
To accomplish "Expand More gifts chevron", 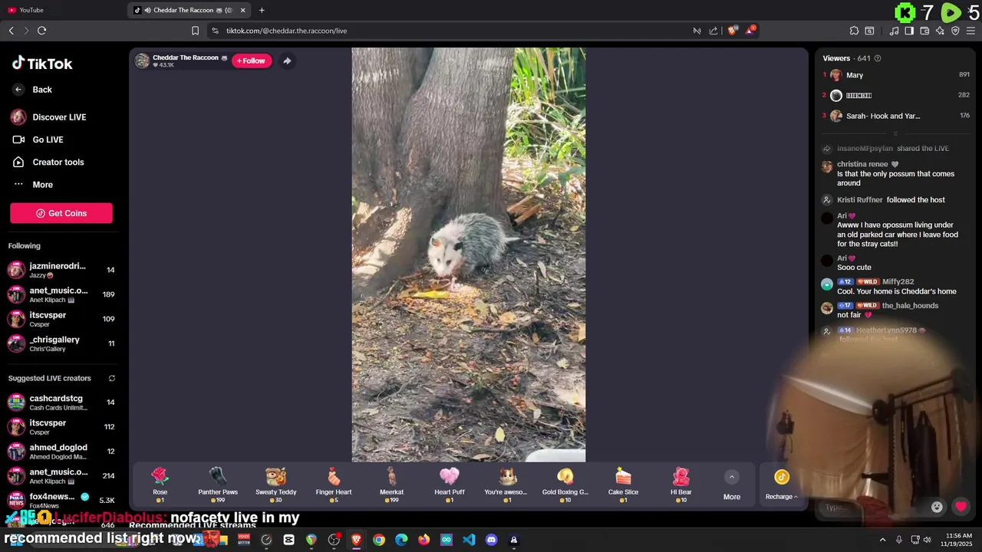I will tap(732, 477).
